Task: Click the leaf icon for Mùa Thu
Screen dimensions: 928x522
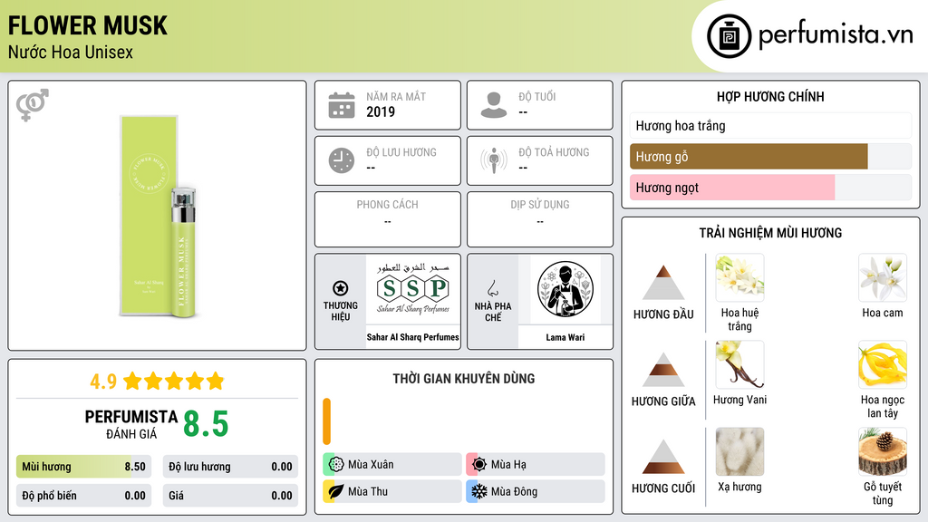Action: tap(336, 491)
